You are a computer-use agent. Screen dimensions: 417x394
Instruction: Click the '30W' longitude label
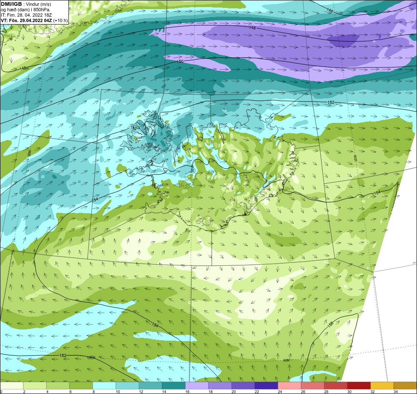29,153
